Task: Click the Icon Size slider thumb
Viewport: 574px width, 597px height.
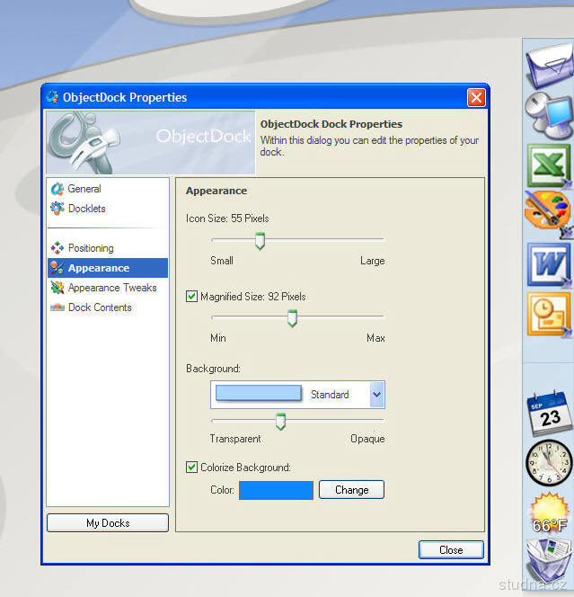Action: [260, 241]
